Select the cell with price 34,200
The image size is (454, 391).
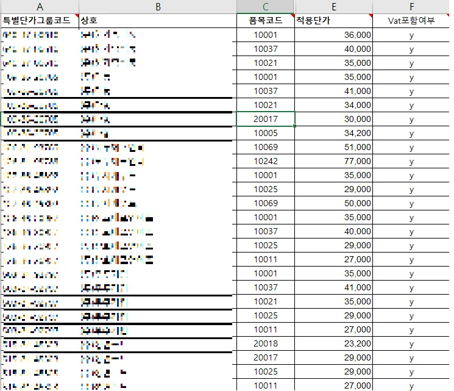click(333, 133)
